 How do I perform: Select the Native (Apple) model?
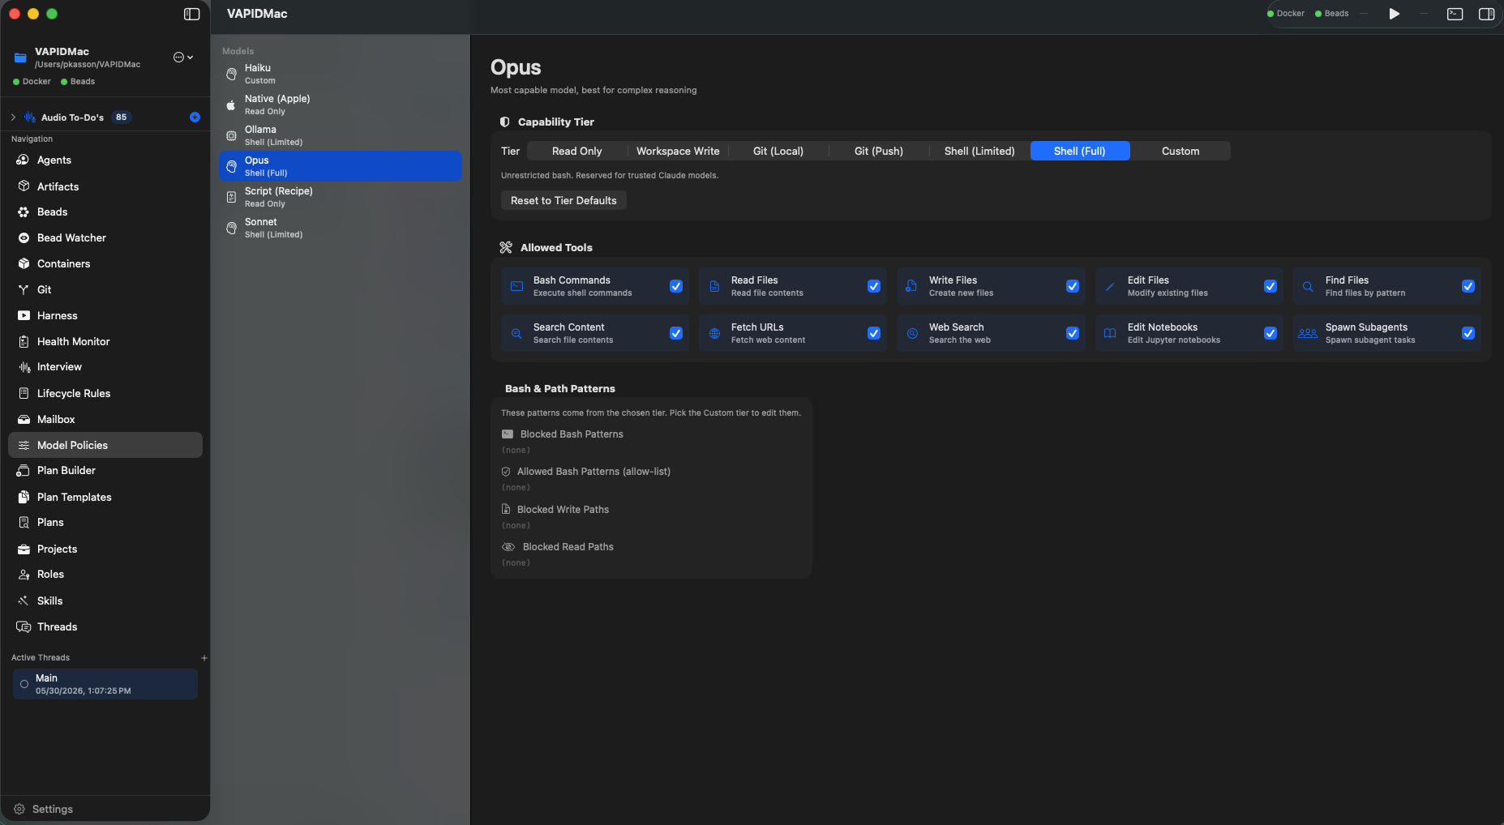341,105
